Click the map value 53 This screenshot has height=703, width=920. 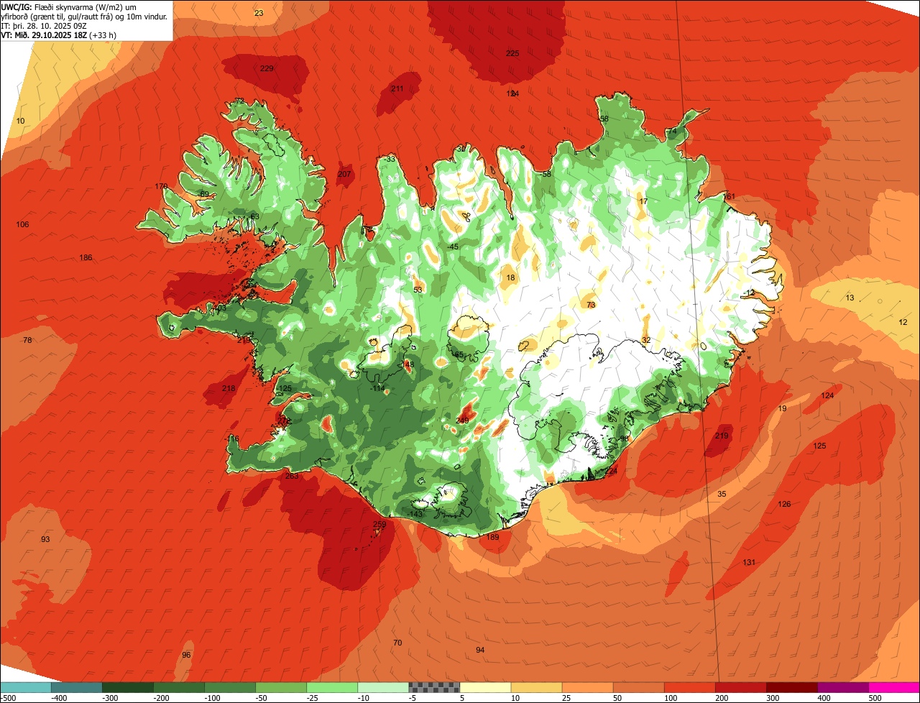pyautogui.click(x=418, y=290)
